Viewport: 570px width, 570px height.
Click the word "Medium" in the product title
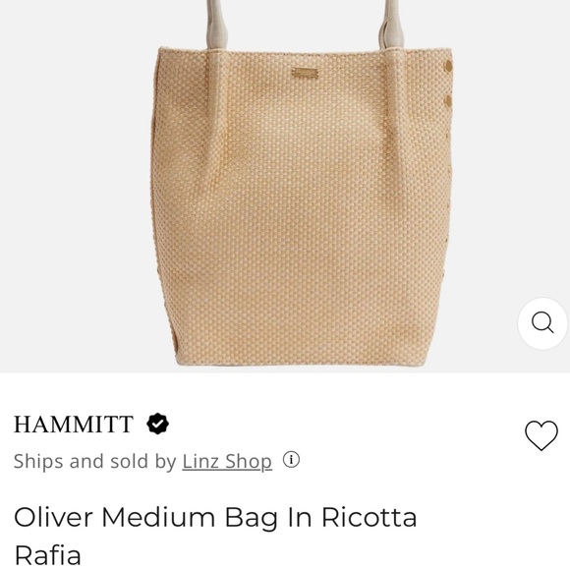pyautogui.click(x=158, y=517)
